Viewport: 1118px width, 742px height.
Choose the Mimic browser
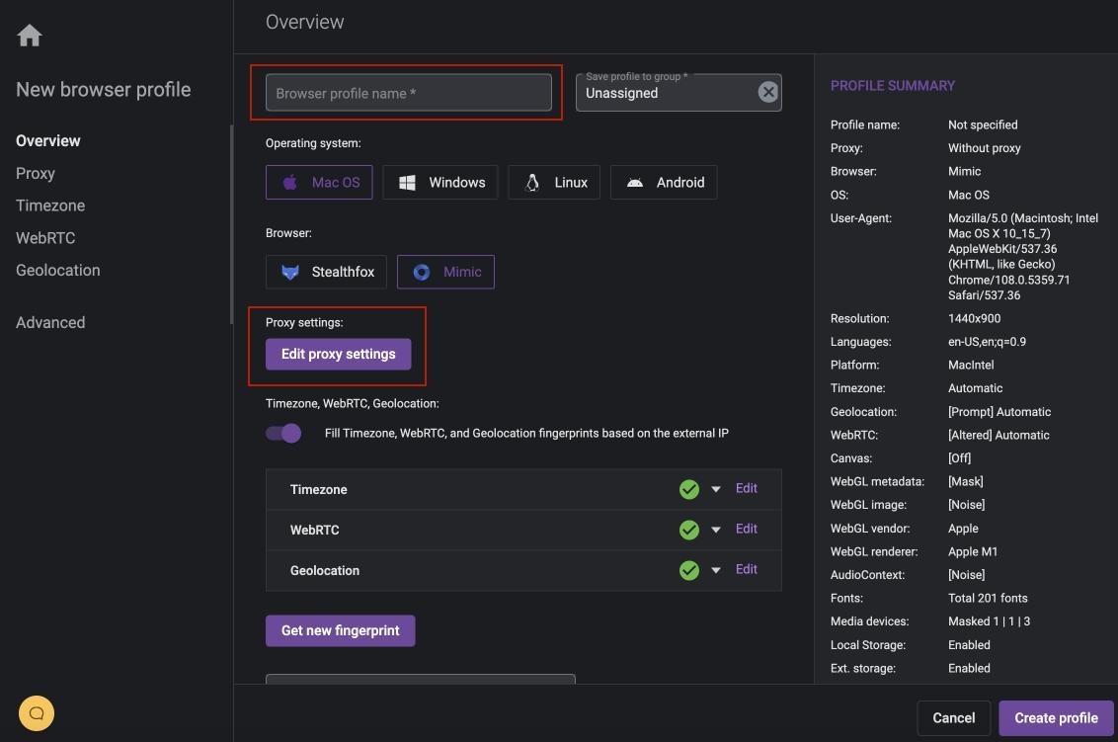click(x=445, y=272)
